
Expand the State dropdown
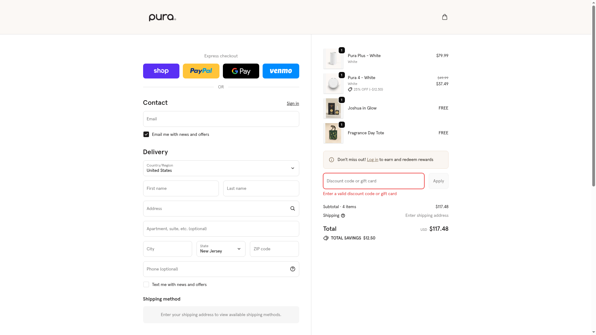(221, 249)
